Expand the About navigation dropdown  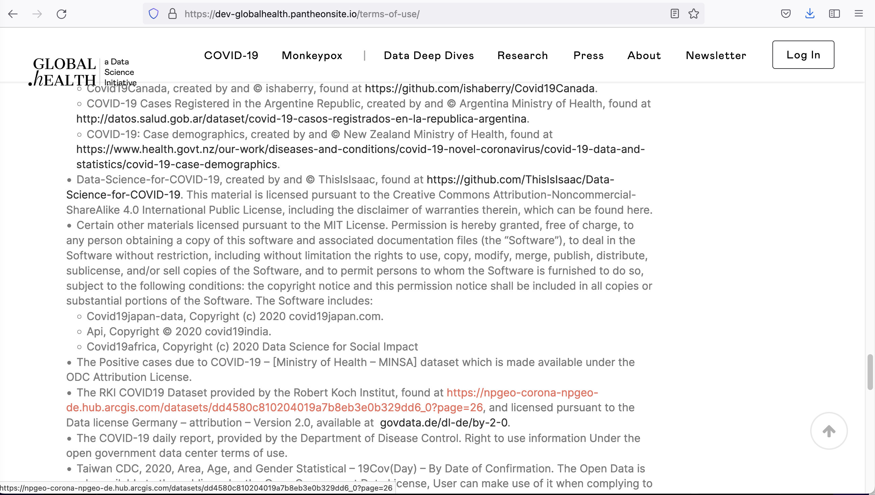pyautogui.click(x=644, y=55)
